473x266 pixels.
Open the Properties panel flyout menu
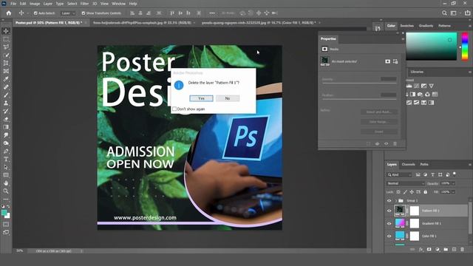pos(403,39)
